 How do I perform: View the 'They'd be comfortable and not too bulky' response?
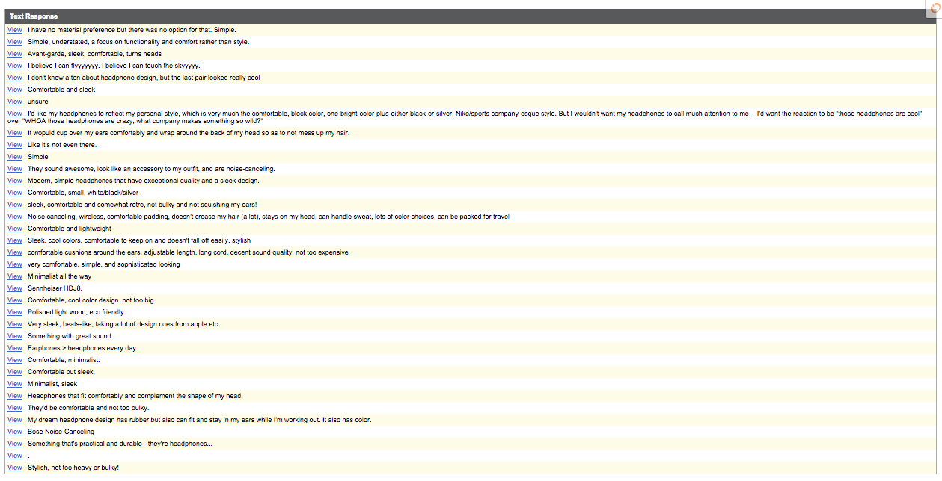[x=14, y=408]
